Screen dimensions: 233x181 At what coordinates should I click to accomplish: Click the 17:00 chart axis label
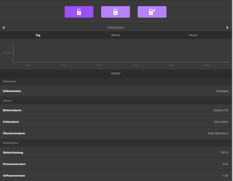coord(63,65)
